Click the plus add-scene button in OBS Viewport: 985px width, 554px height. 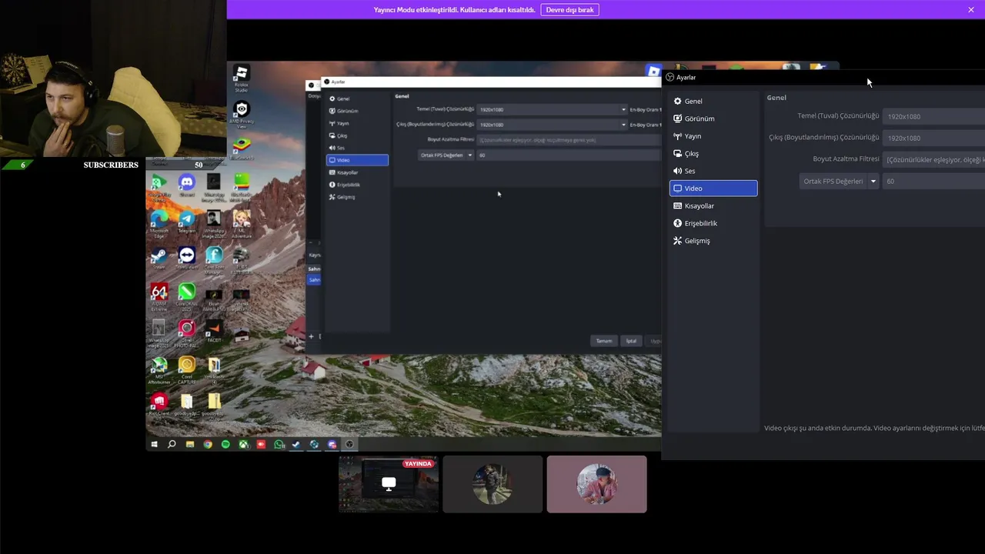pos(311,336)
